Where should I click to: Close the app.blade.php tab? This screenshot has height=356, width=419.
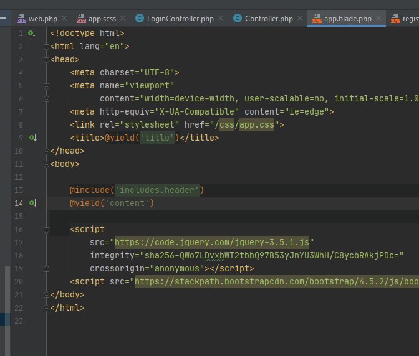pos(378,18)
